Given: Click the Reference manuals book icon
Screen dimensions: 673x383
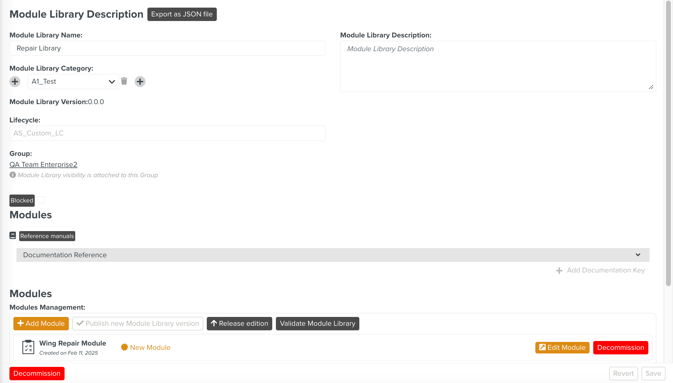Looking at the screenshot, I should (13, 236).
